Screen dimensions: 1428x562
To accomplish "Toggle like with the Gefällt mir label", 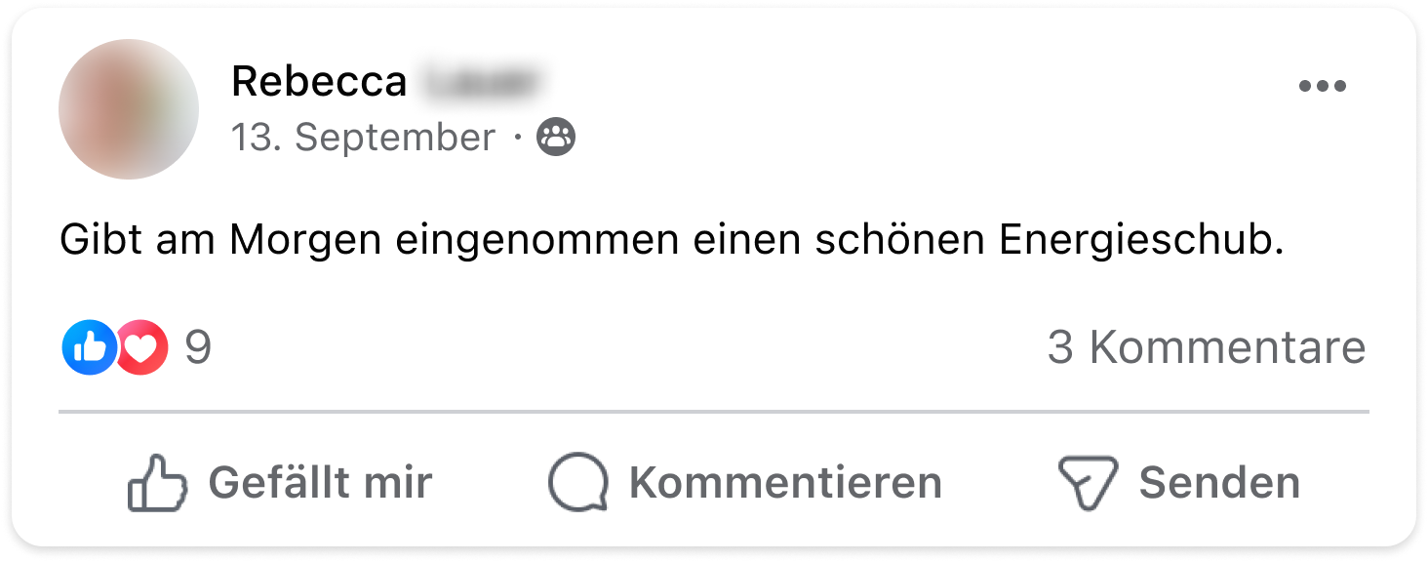I will pyautogui.click(x=320, y=483).
